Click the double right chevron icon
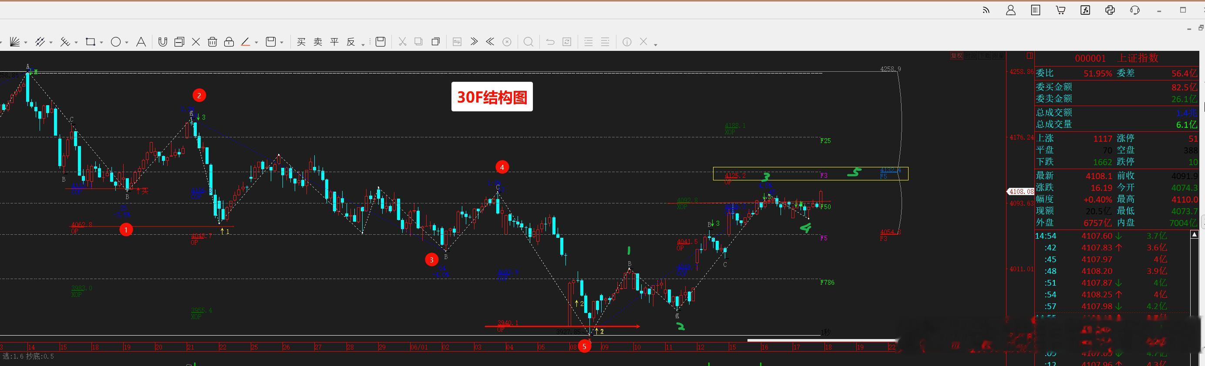Image resolution: width=1205 pixels, height=366 pixels. coord(474,42)
